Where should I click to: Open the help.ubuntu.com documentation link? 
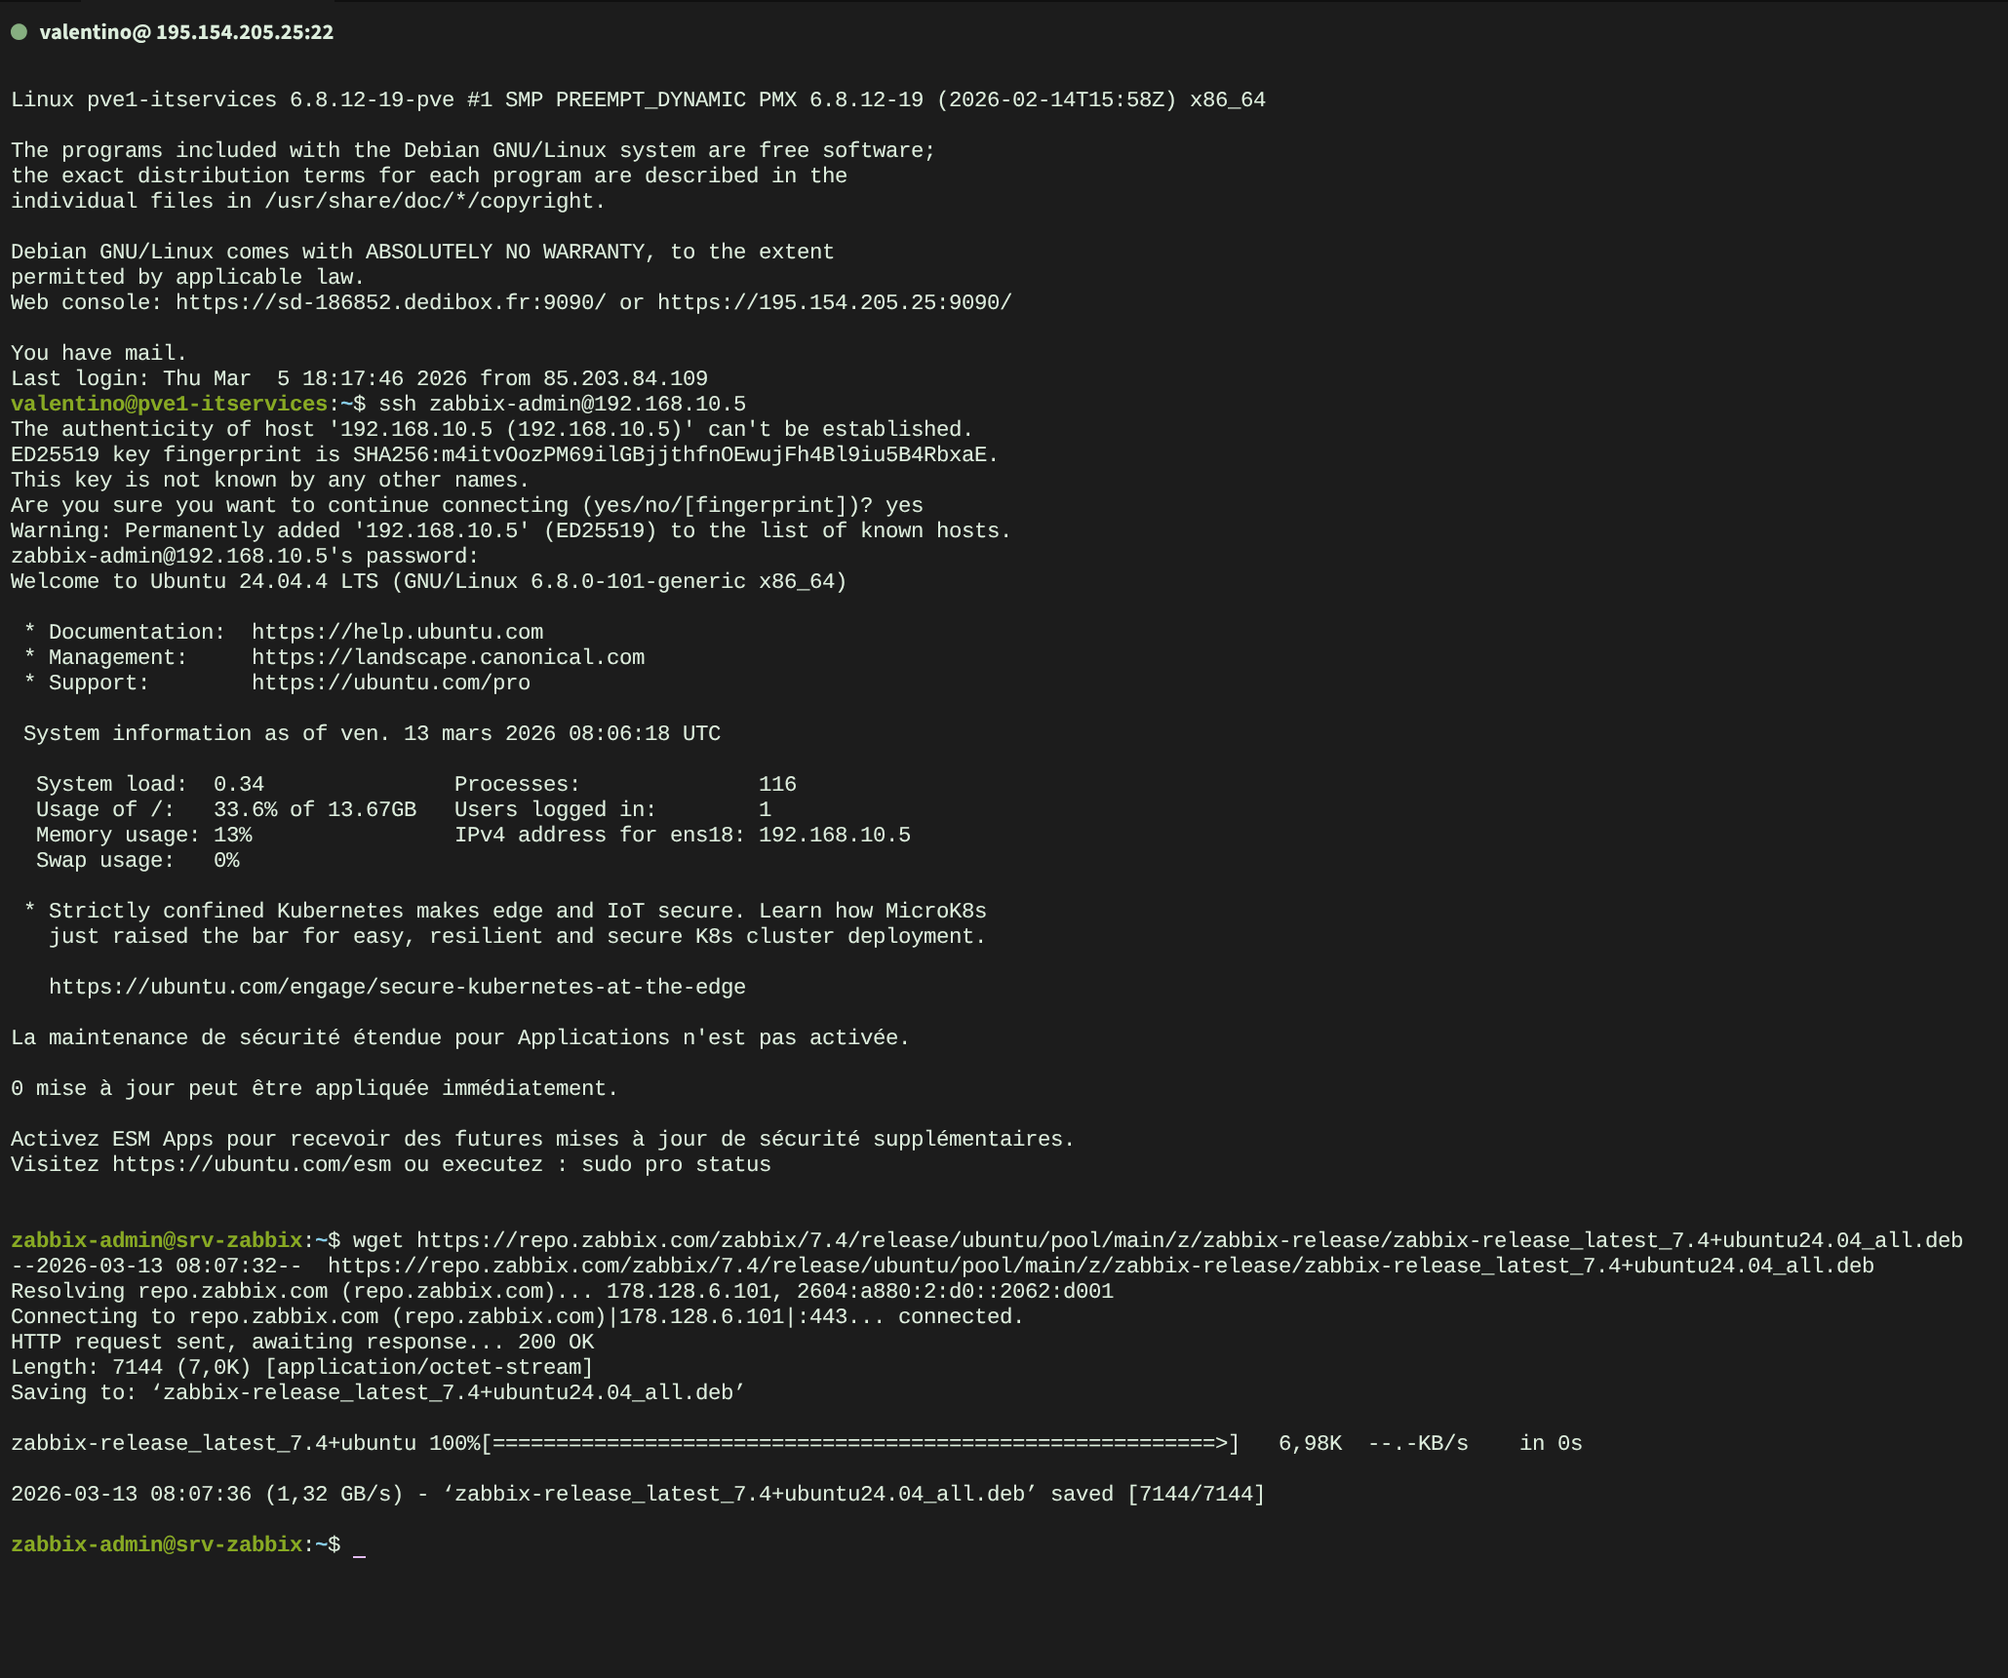point(397,632)
